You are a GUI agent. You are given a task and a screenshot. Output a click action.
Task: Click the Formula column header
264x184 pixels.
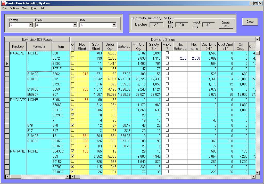[39, 46]
